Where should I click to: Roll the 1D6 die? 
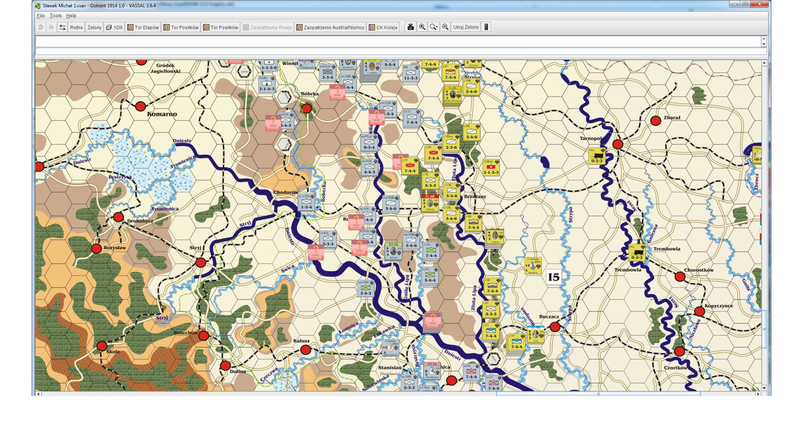tap(114, 27)
